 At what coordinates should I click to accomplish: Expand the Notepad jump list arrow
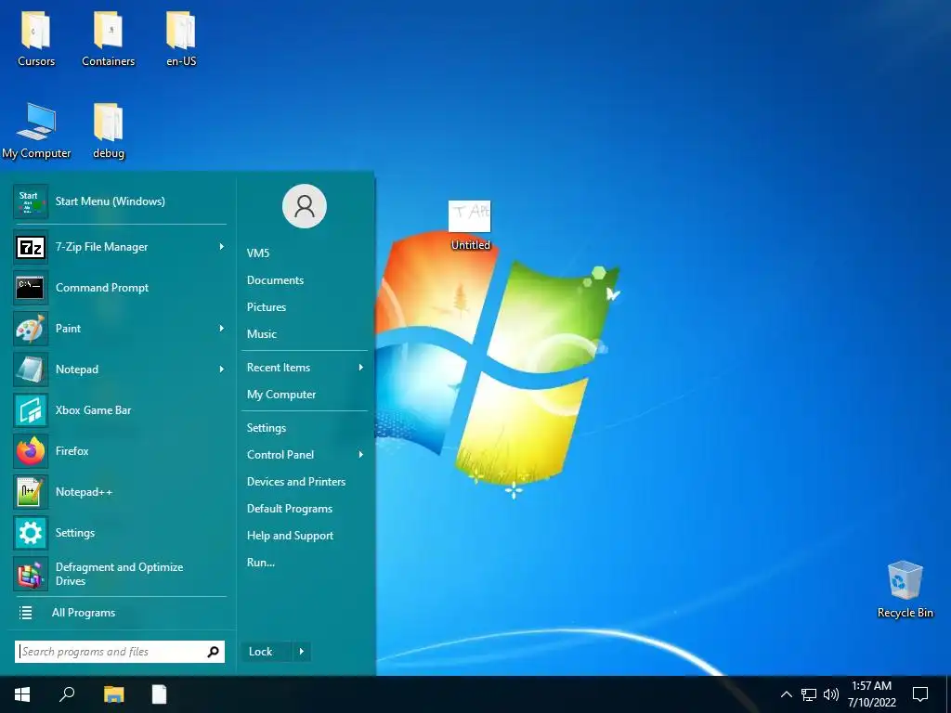pos(222,369)
